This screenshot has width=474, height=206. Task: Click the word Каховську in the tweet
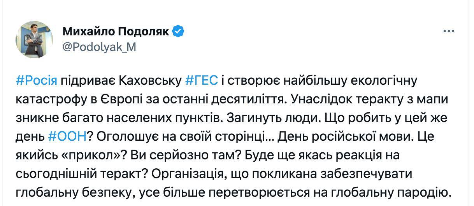point(151,81)
